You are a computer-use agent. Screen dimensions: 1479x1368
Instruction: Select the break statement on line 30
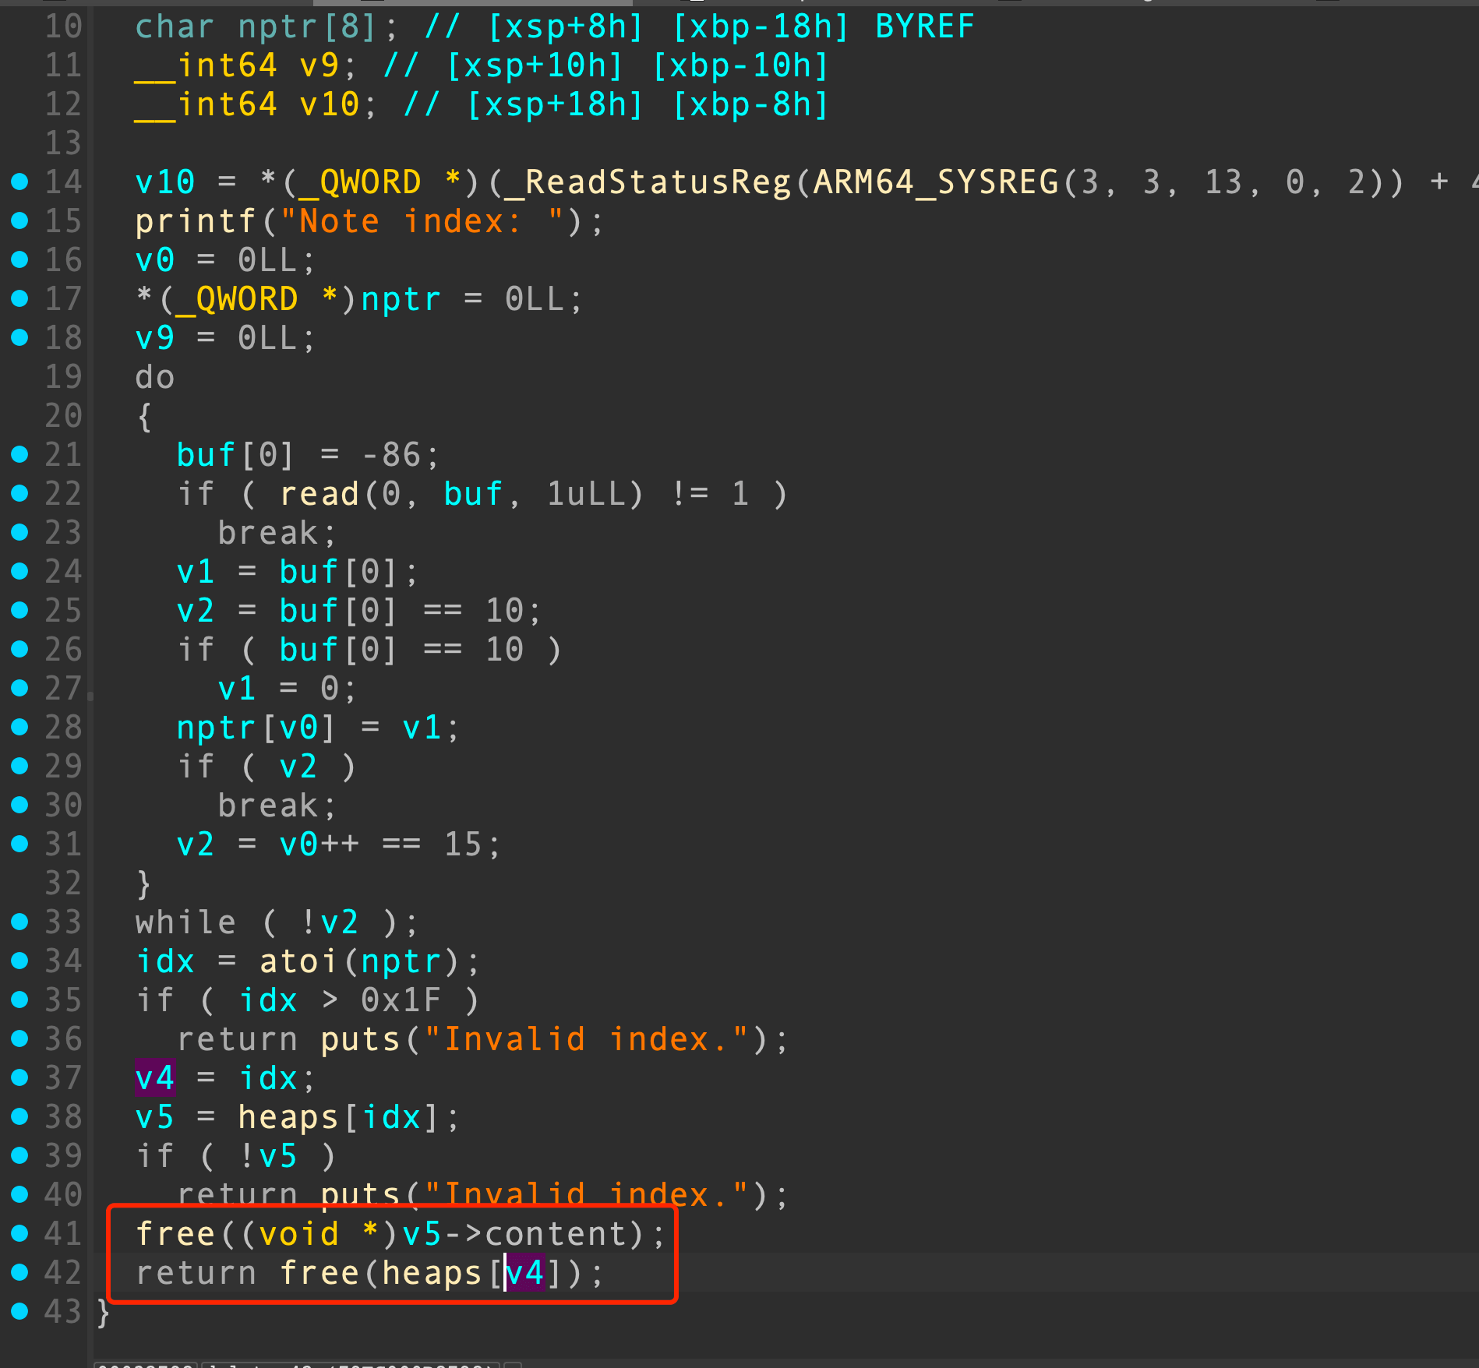277,806
